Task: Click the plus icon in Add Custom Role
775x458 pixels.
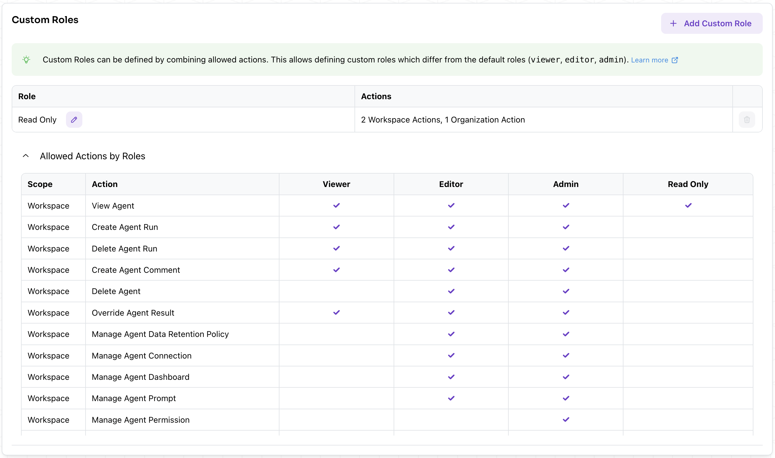Action: 673,23
